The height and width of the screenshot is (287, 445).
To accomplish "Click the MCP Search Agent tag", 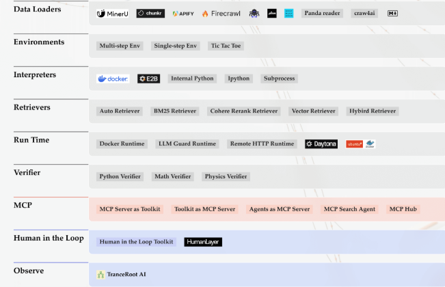I will pyautogui.click(x=349, y=209).
